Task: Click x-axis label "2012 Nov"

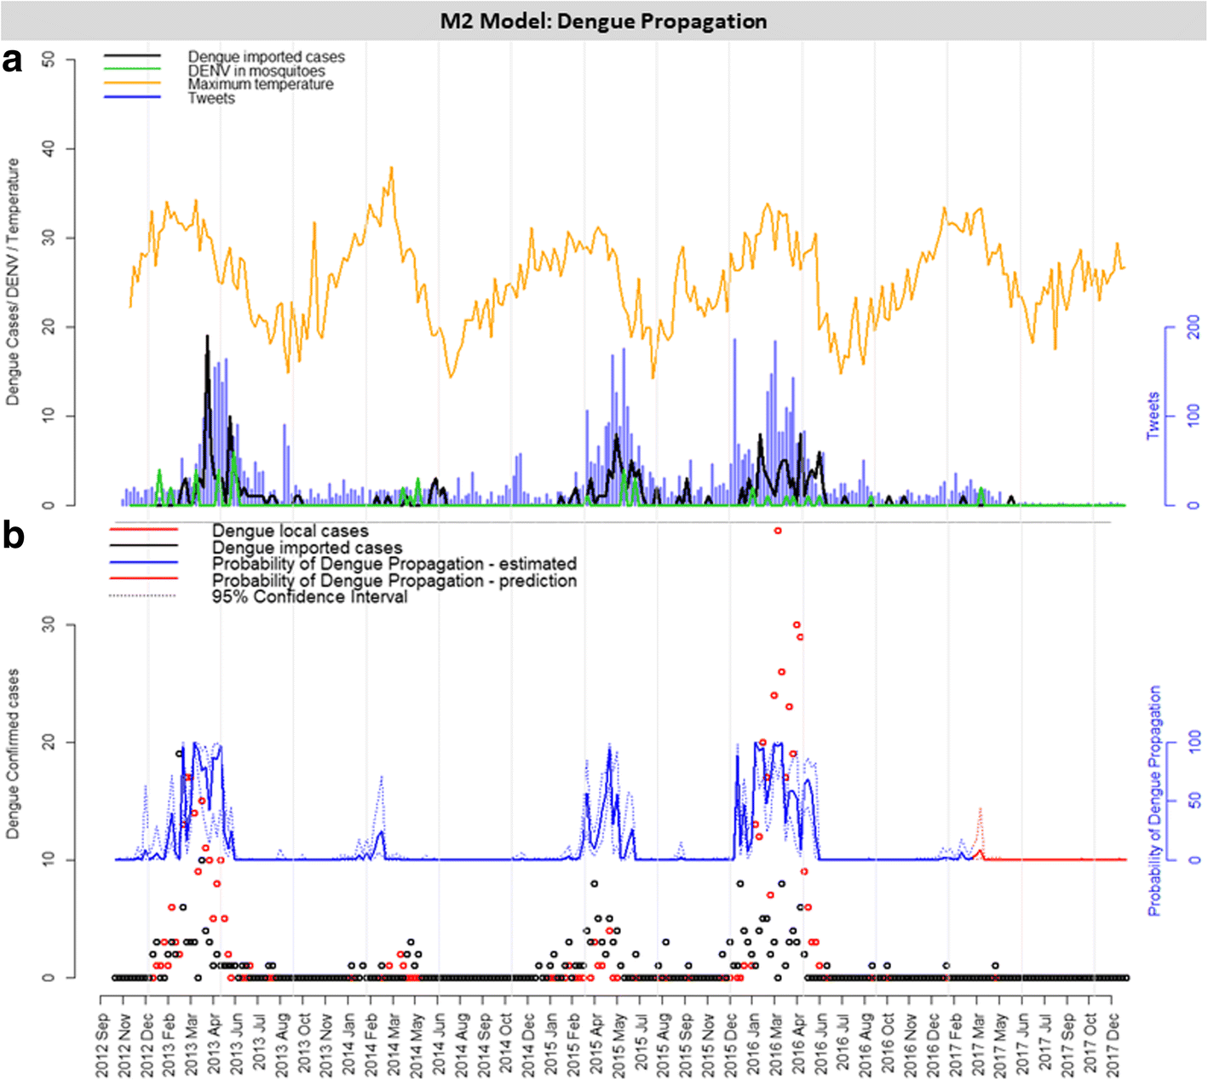Action: pyautogui.click(x=125, y=1046)
